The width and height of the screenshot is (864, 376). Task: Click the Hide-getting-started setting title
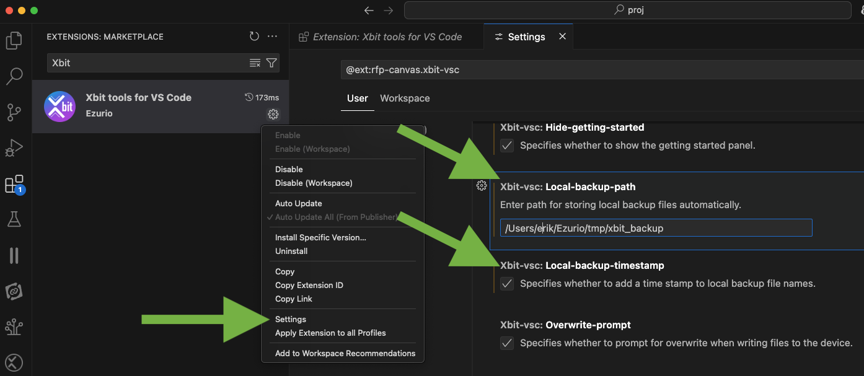tap(572, 127)
